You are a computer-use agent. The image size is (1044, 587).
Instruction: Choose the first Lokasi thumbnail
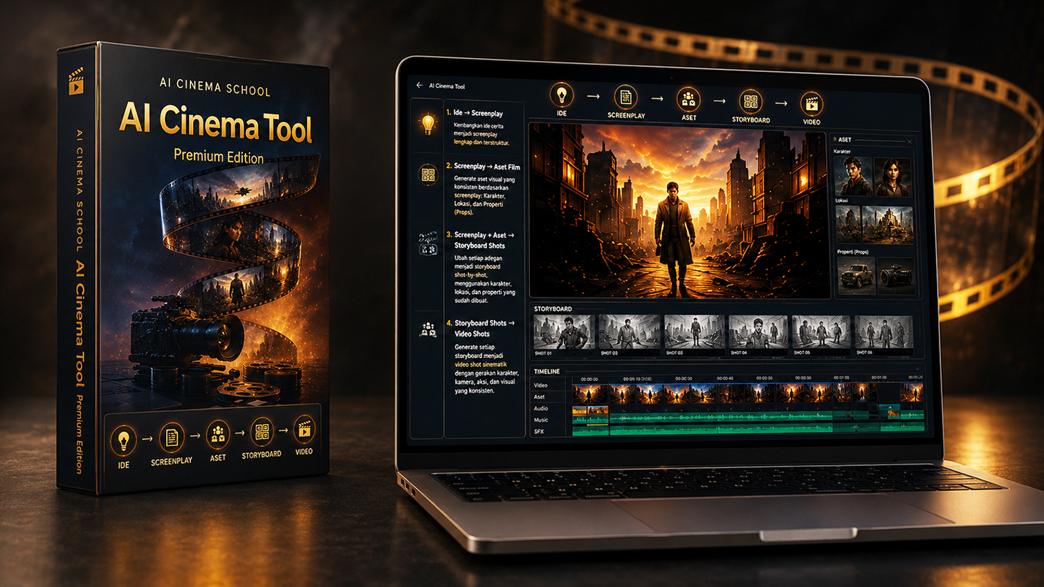[848, 224]
